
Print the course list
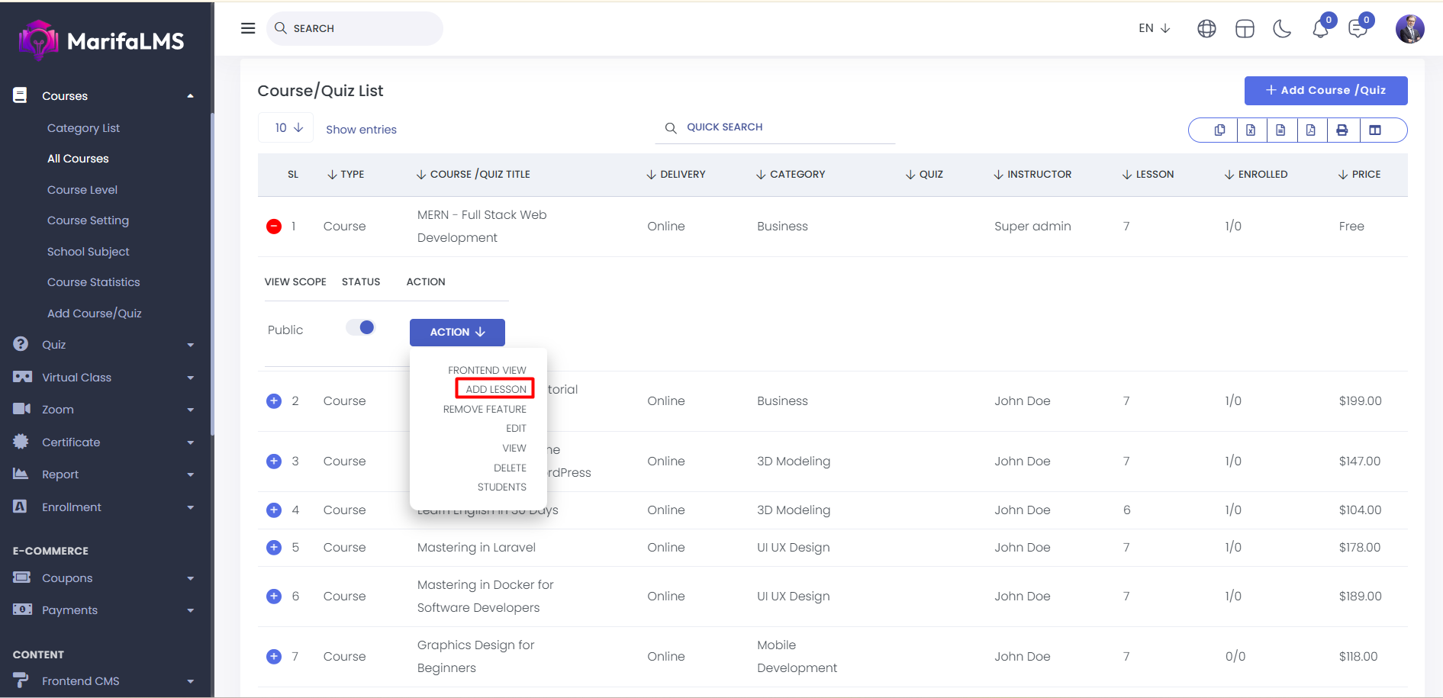tap(1342, 130)
